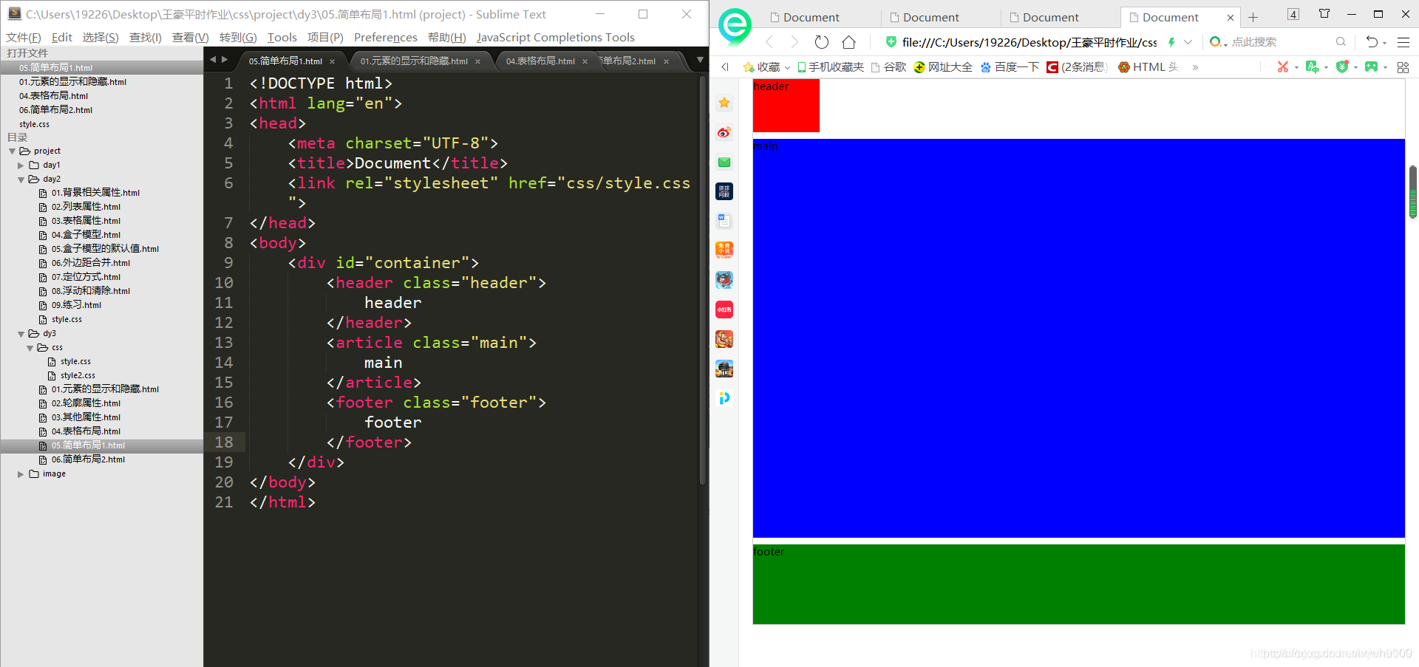Click the green security shield in address bar
The height and width of the screenshot is (667, 1419).
891,42
